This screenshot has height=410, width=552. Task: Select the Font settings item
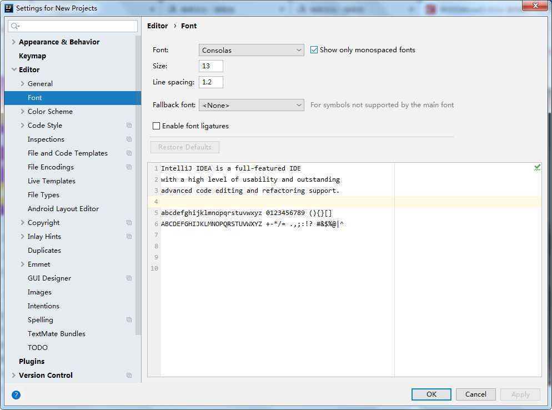coord(73,98)
